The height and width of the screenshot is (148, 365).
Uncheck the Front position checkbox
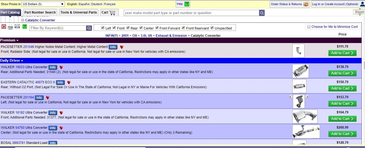click(114, 28)
